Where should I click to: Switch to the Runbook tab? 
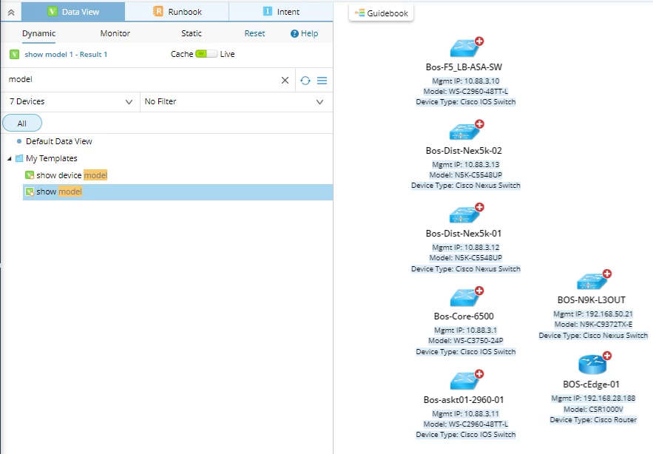pos(177,12)
